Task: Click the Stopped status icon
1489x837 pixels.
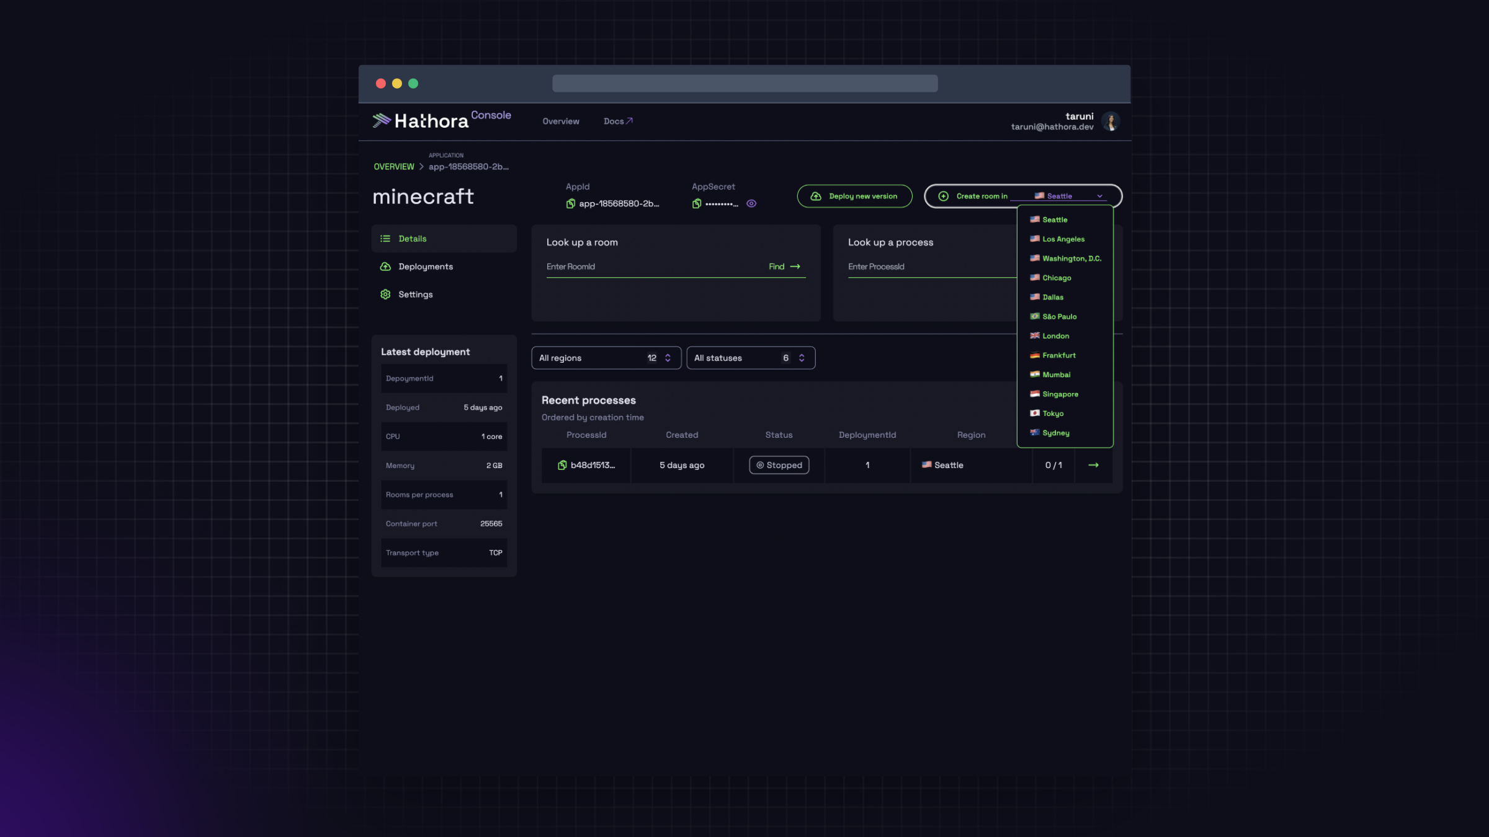Action: tap(760, 465)
